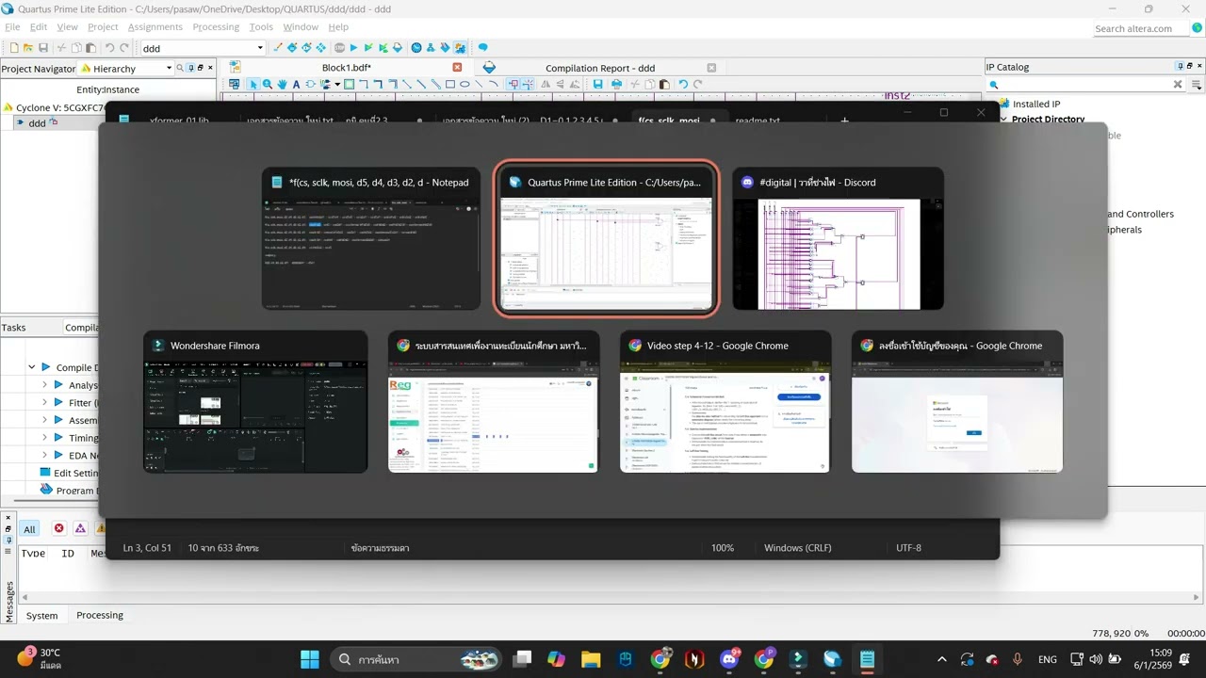
Task: Click the critical warning filter icon in Messages
Action: click(x=80, y=529)
